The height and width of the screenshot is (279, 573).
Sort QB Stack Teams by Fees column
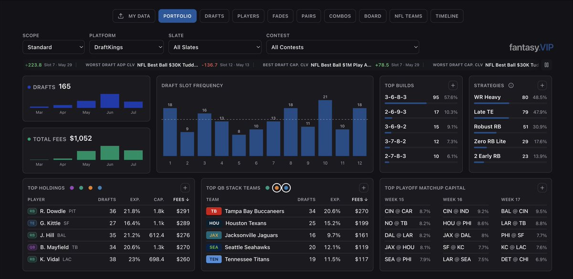click(360, 199)
